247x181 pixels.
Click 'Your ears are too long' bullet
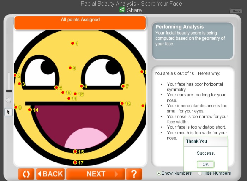click(196, 97)
